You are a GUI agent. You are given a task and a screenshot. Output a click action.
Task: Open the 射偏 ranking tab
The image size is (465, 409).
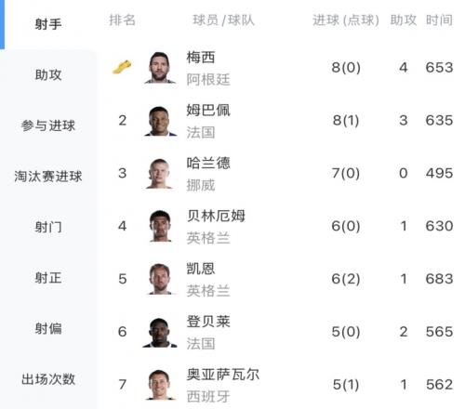tap(48, 329)
